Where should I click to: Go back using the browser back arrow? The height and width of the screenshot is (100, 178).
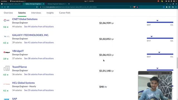pos(2,7)
